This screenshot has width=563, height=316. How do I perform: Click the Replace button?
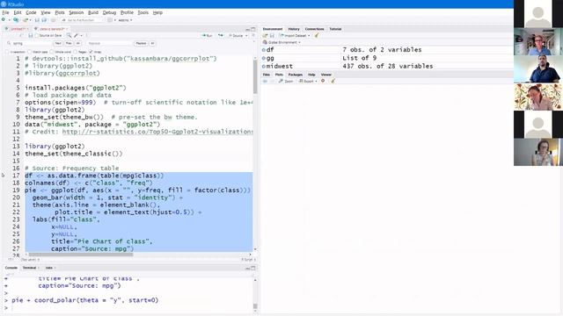pos(141,43)
